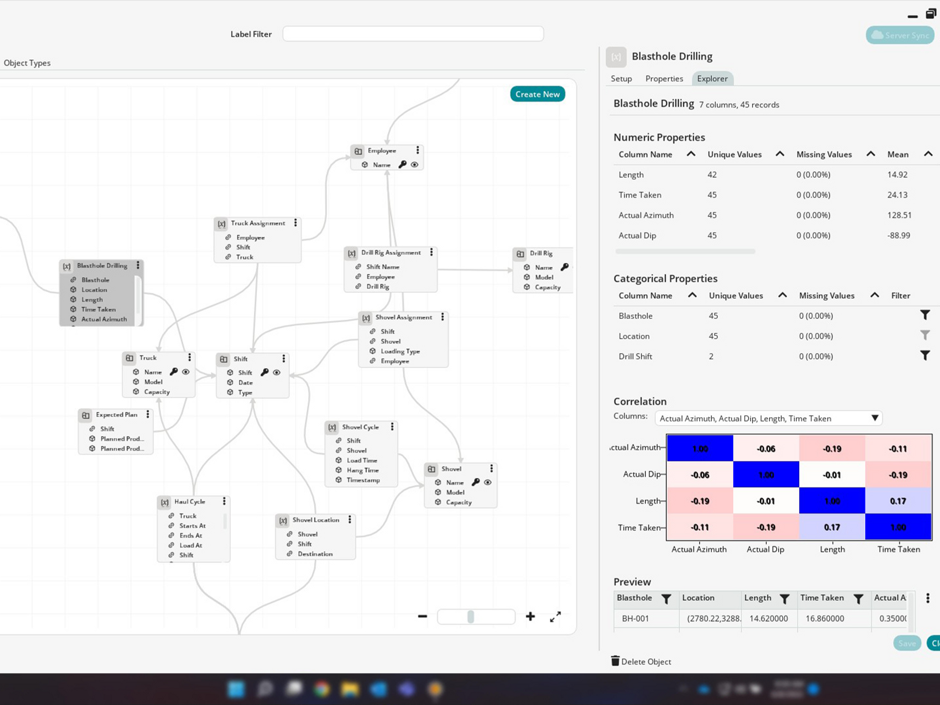Click key icon on Truck Name
940x705 pixels.
tap(174, 372)
